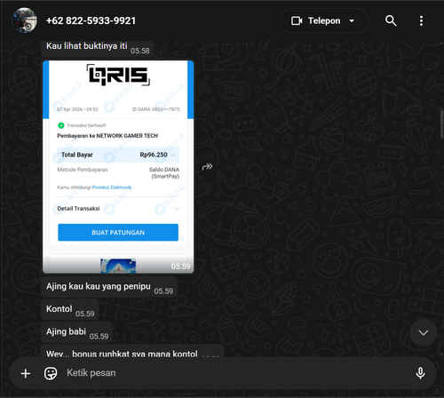The height and width of the screenshot is (398, 444).
Task: Focus the Ketik pesan message field
Action: click(x=234, y=373)
